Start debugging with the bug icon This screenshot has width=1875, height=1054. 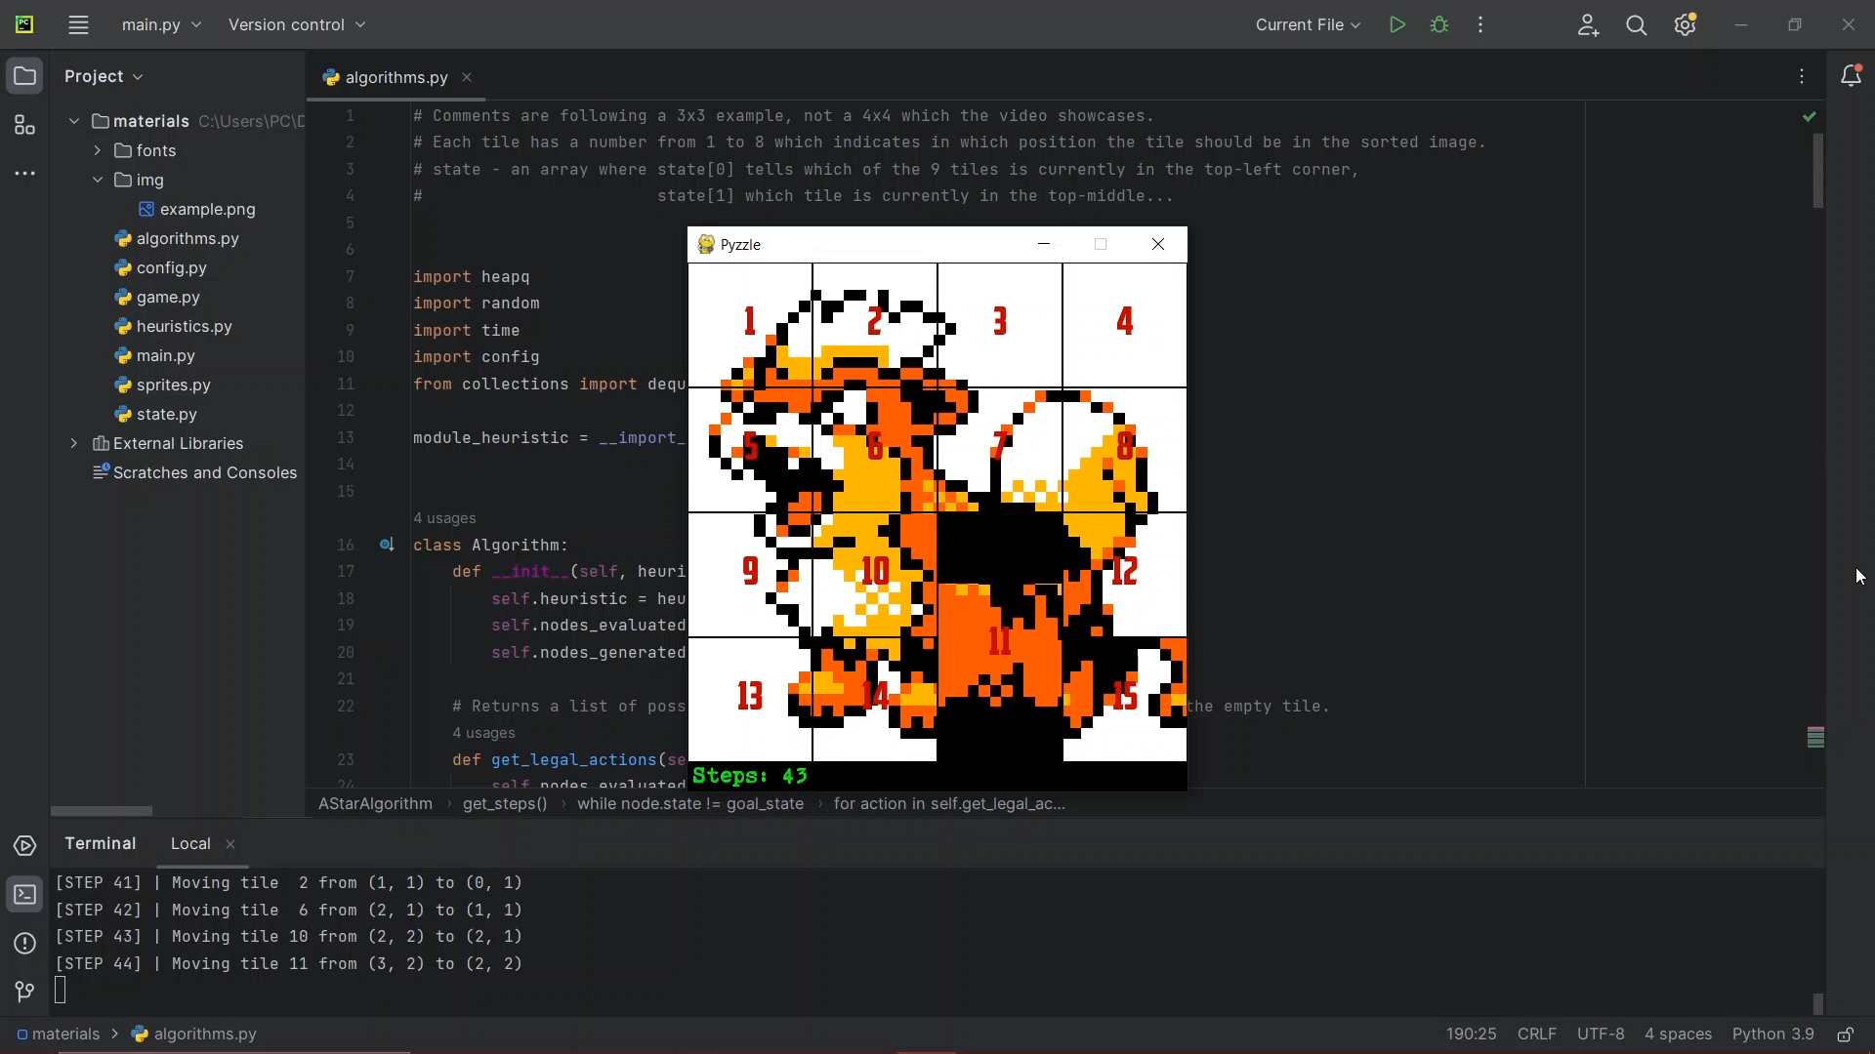pos(1439,25)
